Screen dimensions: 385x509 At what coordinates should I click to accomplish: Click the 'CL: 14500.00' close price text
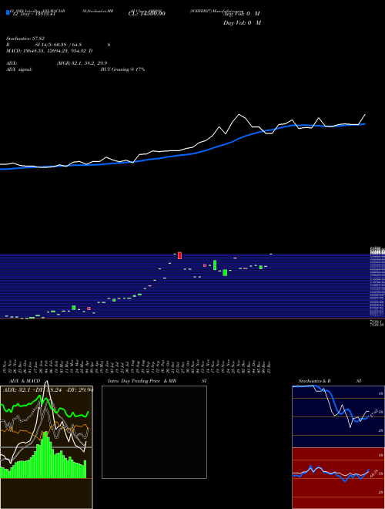147,14
